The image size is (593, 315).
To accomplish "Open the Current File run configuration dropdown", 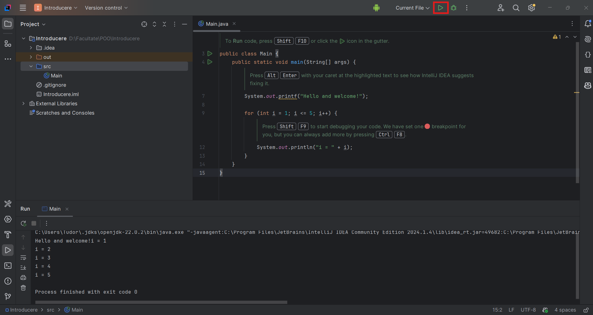I will tap(412, 8).
